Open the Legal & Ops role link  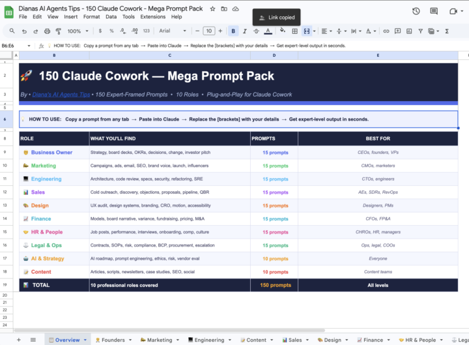(46, 245)
